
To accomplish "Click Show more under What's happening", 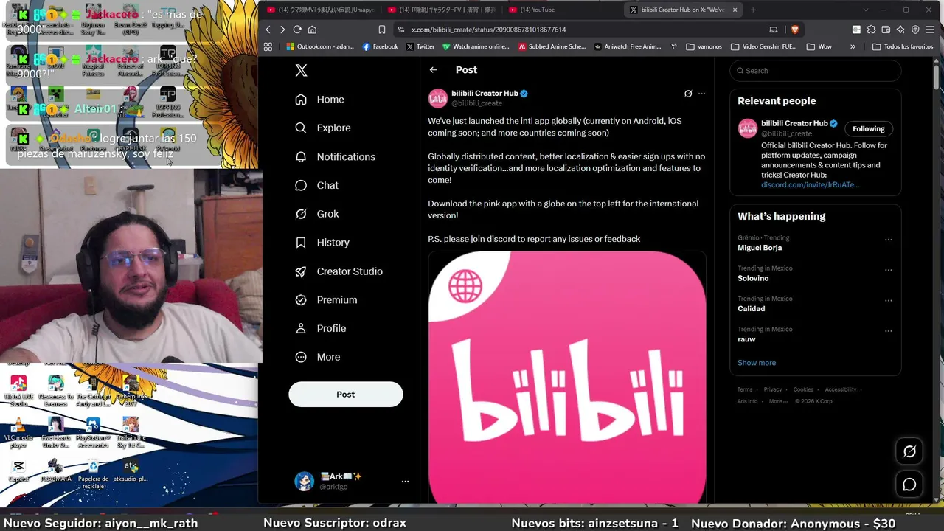I will [x=757, y=363].
